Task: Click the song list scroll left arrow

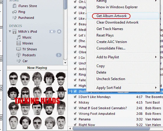Action: click(x=70, y=129)
